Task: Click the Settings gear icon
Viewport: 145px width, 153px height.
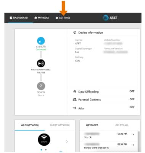Action: 57,18
